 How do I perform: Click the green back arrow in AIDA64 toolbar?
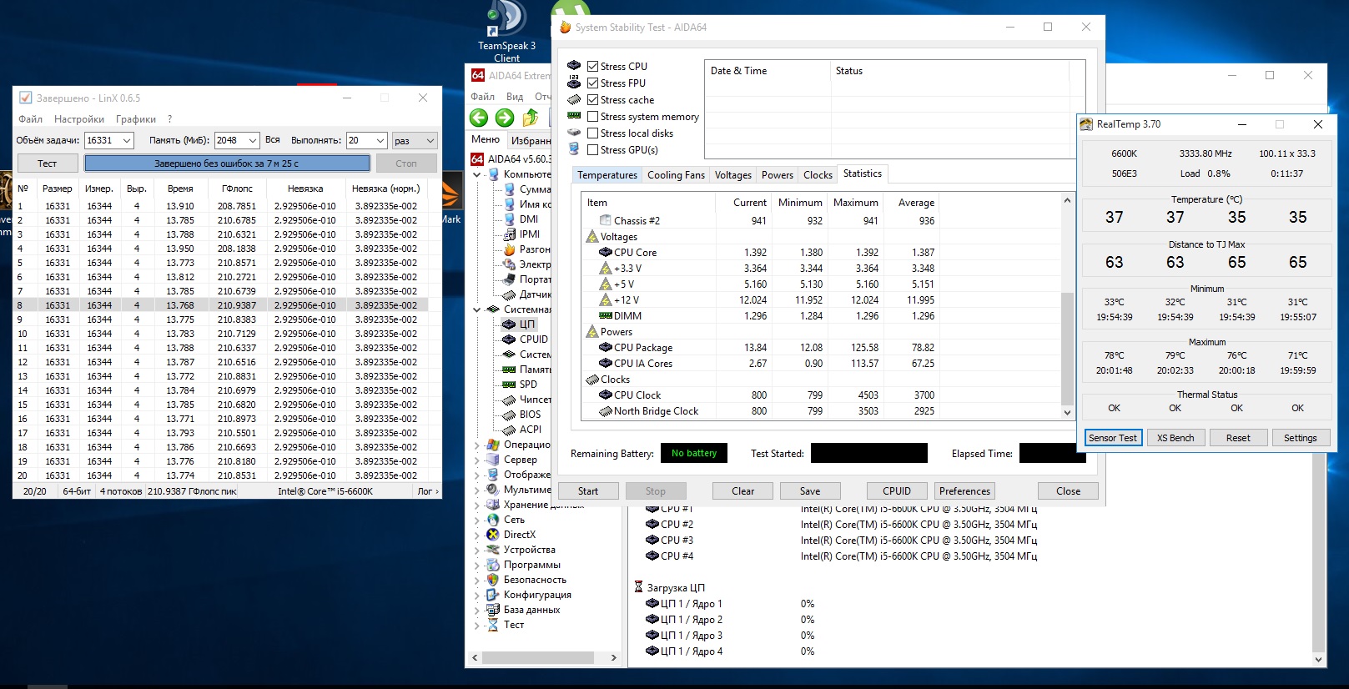[x=479, y=118]
